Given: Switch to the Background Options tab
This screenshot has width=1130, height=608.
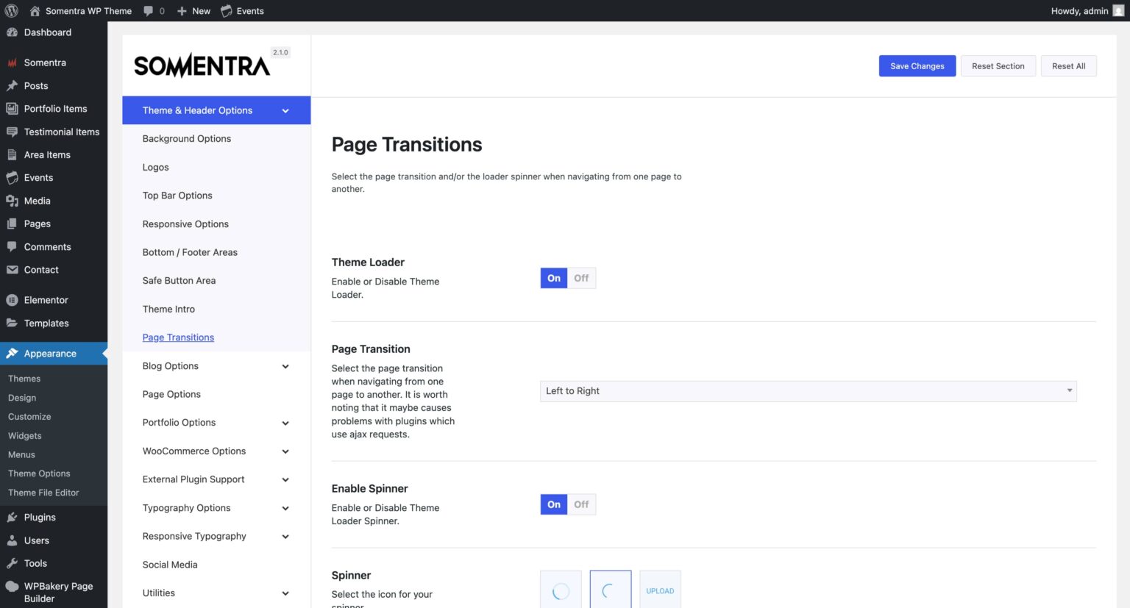Looking at the screenshot, I should coord(186,138).
